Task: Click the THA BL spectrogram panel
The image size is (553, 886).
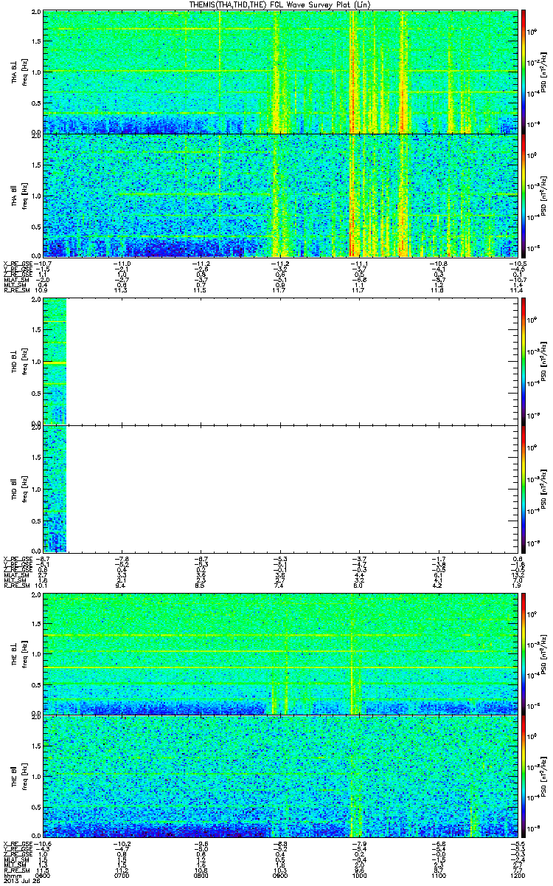Action: click(x=280, y=72)
